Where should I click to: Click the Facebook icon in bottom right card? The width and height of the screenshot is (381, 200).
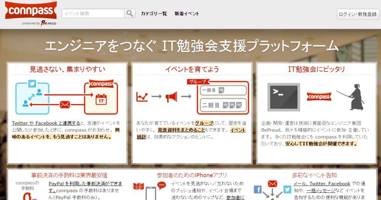pyautogui.click(x=257, y=190)
